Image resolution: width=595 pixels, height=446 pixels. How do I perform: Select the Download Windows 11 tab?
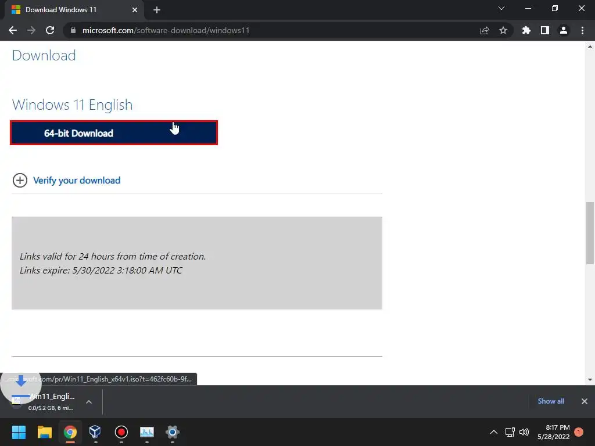(x=74, y=10)
